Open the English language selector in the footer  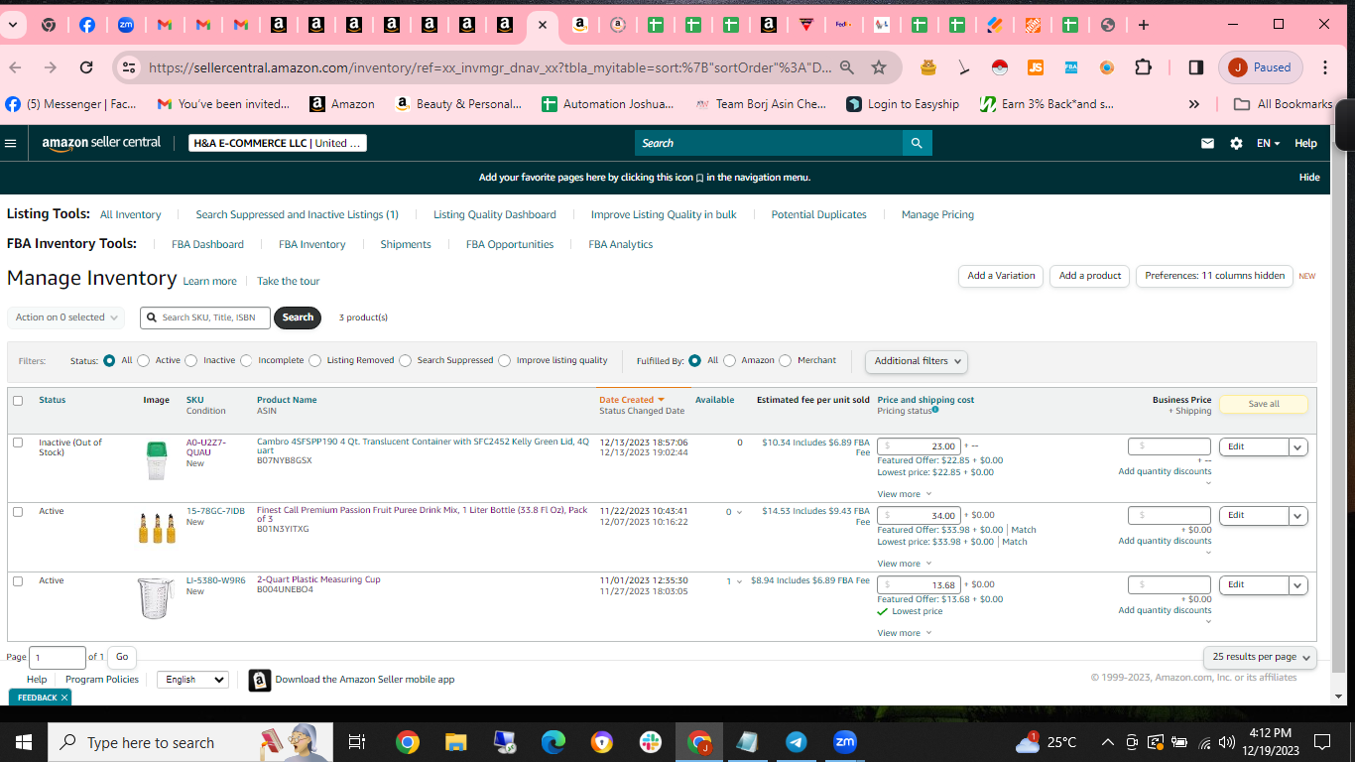point(192,680)
